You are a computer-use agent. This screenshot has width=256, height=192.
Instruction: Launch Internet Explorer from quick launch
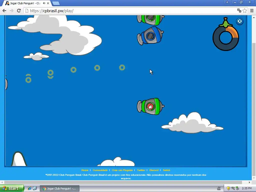tap(29, 188)
